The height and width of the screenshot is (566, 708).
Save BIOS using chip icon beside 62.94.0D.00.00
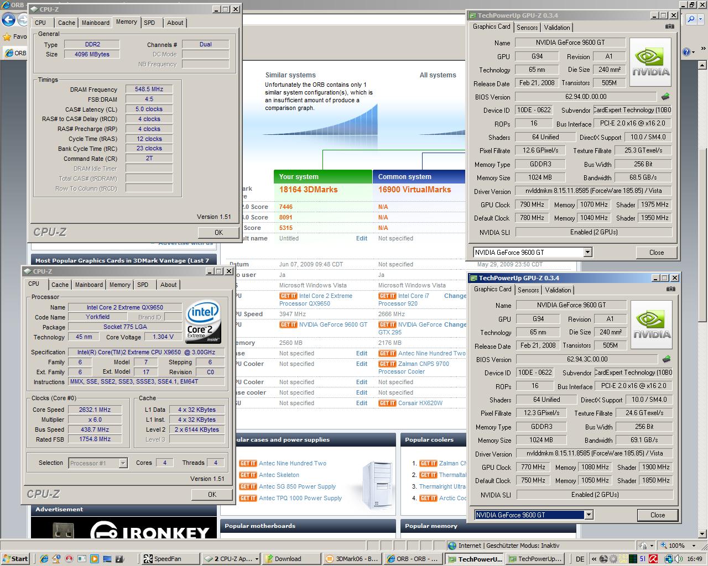[x=665, y=97]
